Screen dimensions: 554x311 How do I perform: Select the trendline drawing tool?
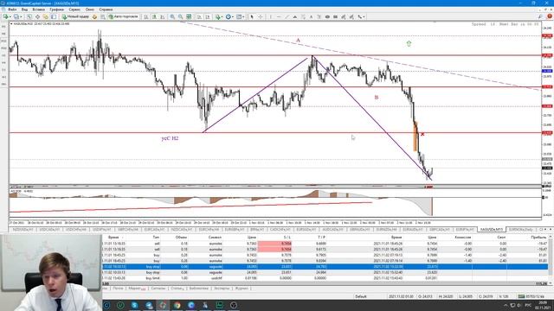(x=287, y=16)
